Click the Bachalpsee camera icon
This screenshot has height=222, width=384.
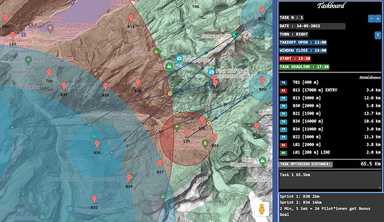(180, 58)
